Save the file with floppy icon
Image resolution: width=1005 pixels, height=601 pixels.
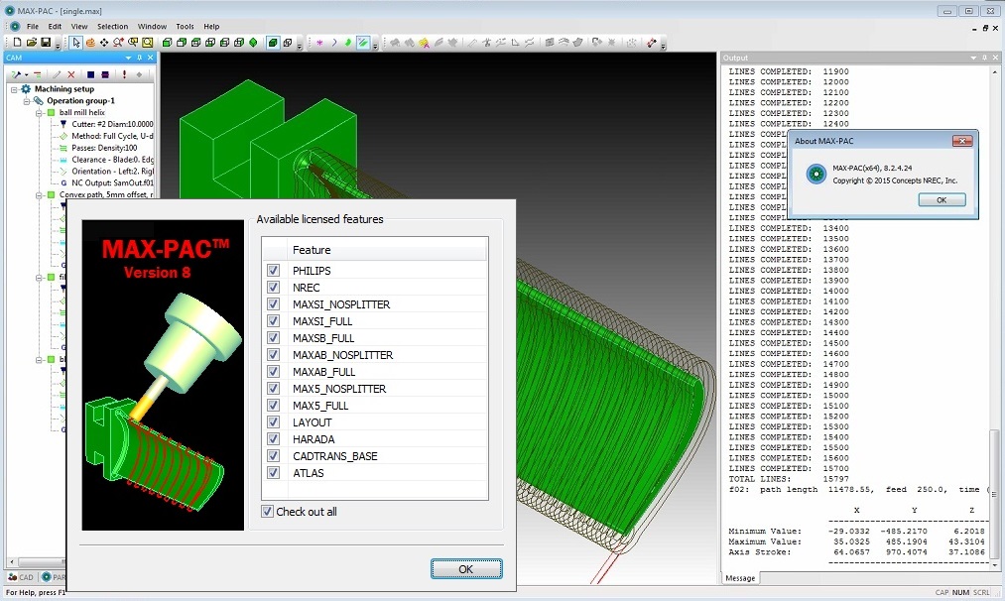pos(46,43)
